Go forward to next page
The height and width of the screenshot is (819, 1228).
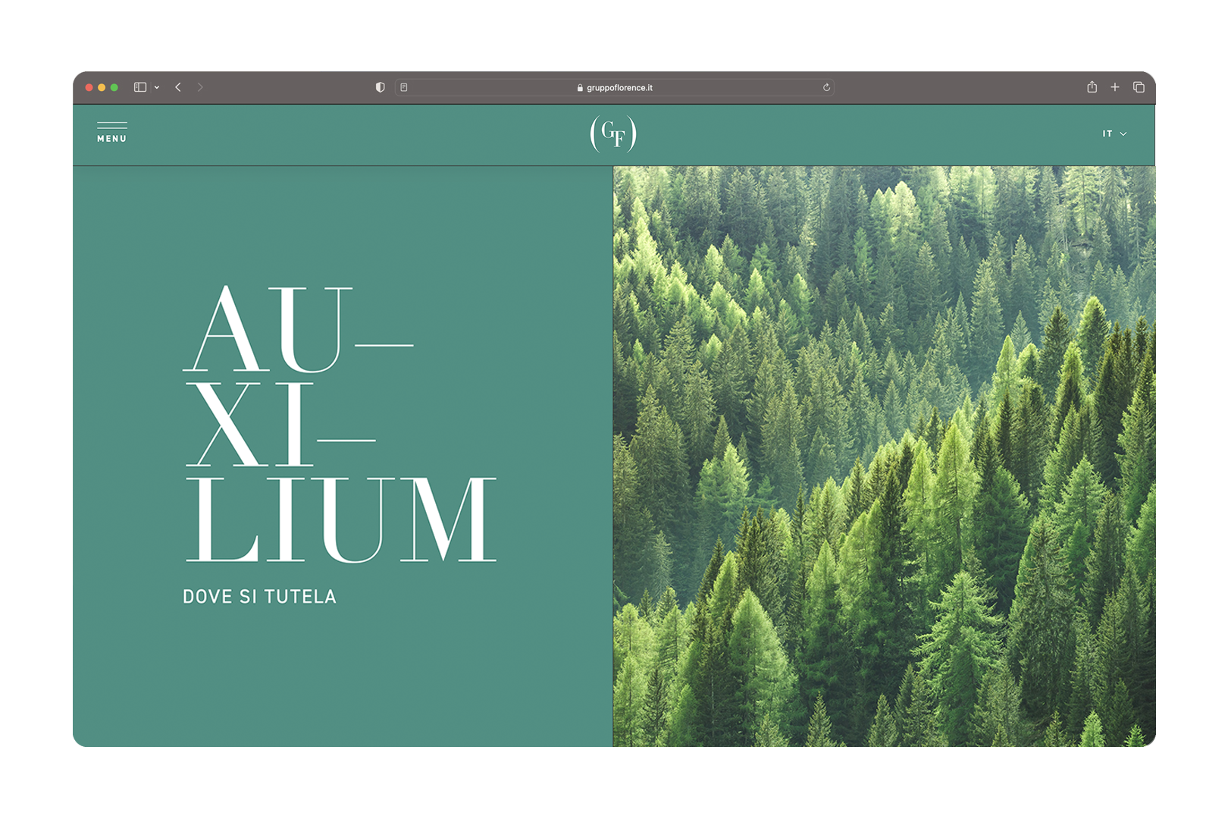click(x=200, y=87)
